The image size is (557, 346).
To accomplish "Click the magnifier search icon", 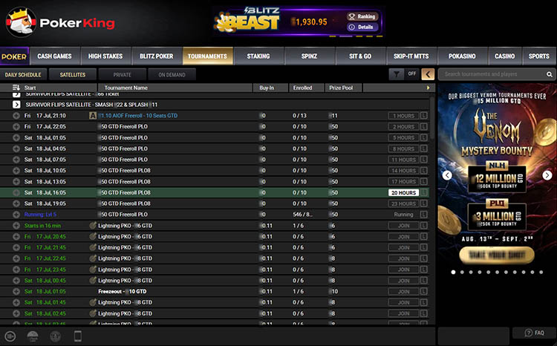I will tap(549, 74).
